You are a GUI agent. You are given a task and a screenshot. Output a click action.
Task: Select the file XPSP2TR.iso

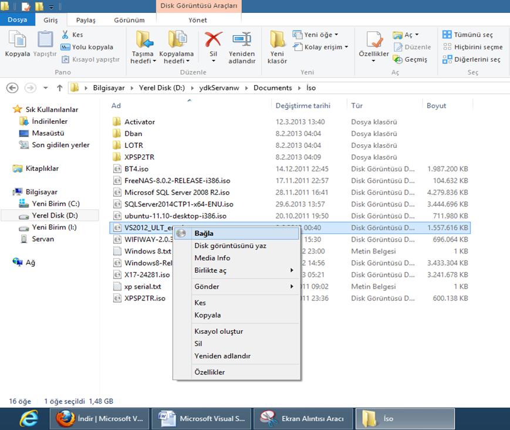(x=145, y=298)
